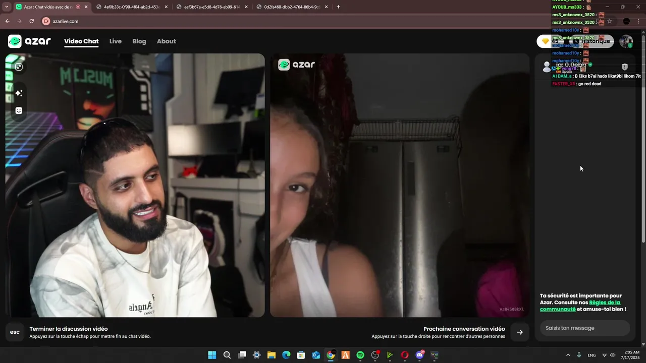Click the Prochaine conversation vidéo label

(x=464, y=329)
